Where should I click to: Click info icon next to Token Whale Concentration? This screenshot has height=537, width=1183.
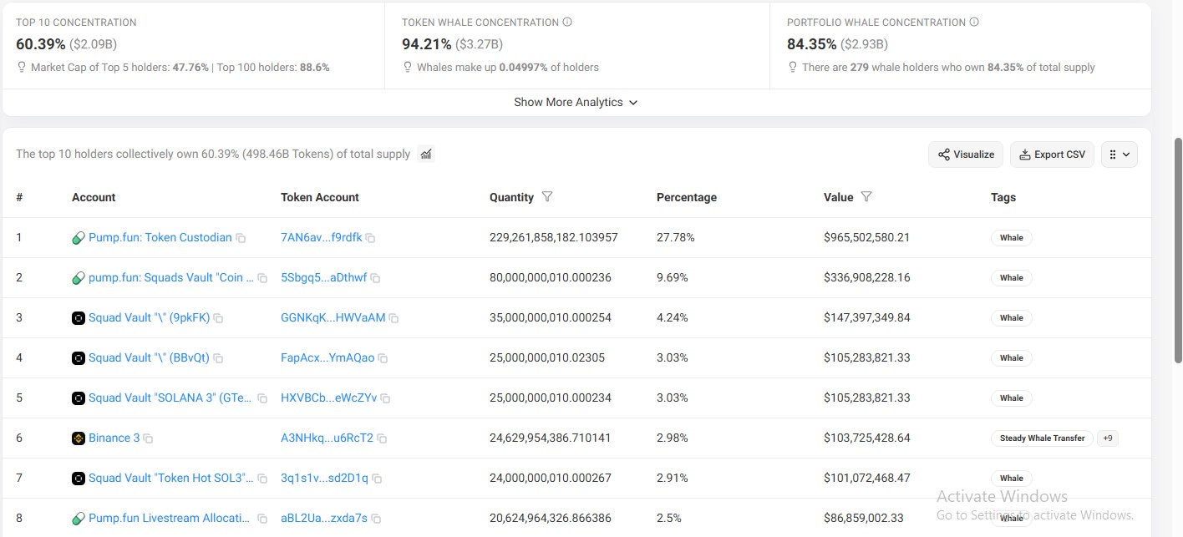[567, 23]
